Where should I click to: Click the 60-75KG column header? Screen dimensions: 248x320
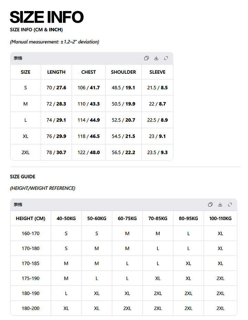pyautogui.click(x=127, y=218)
